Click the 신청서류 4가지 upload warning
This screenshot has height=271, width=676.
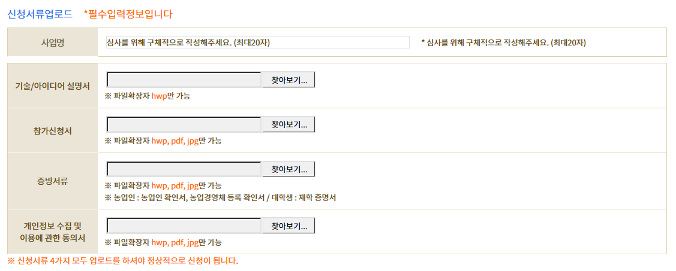[x=123, y=261]
